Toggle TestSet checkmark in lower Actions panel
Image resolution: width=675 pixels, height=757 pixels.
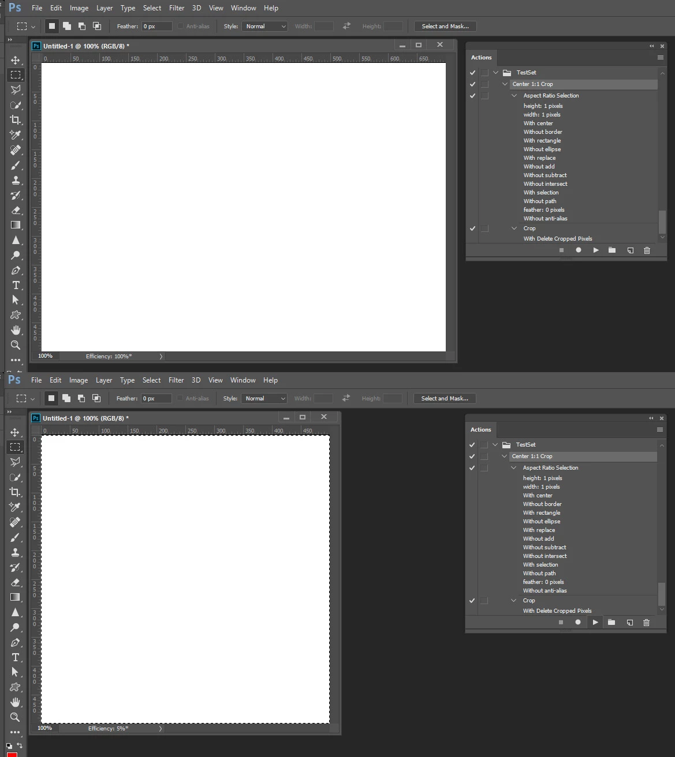pyautogui.click(x=472, y=445)
